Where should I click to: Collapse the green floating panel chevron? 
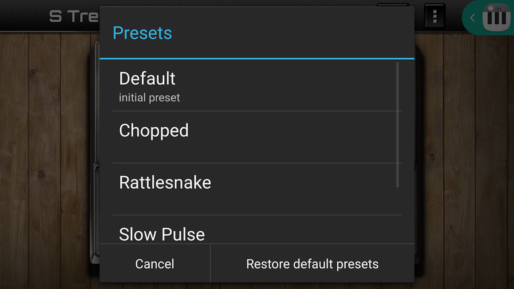472,18
